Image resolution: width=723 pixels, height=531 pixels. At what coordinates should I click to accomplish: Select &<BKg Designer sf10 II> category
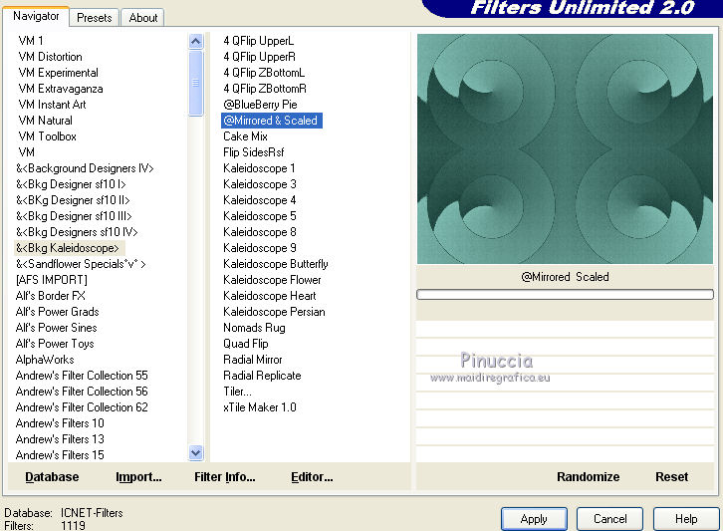73,200
